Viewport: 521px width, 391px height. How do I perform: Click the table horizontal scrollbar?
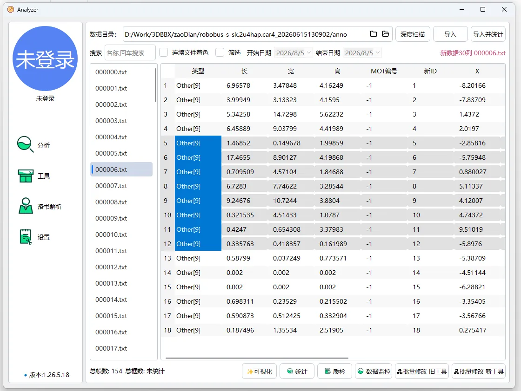(x=257, y=358)
